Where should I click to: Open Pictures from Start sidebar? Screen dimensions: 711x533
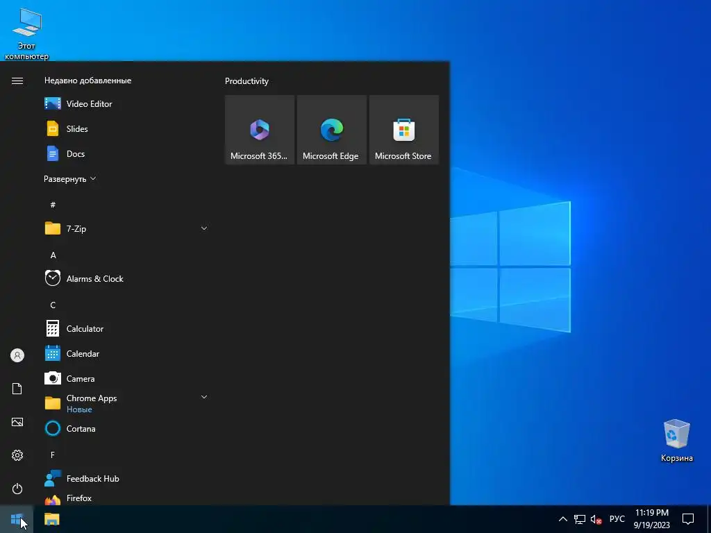coord(17,422)
